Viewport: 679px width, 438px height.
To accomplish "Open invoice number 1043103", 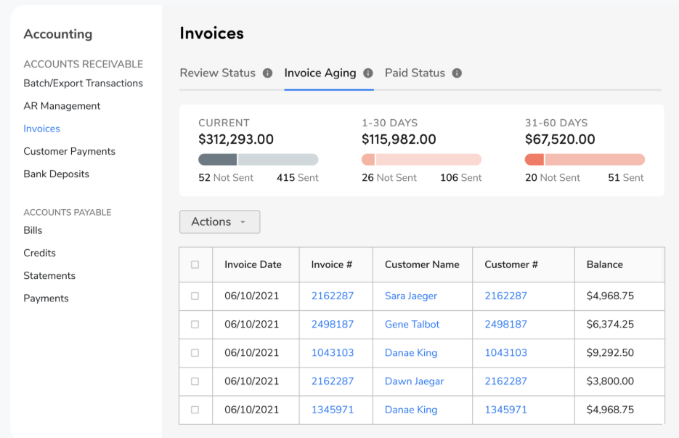I will point(333,352).
